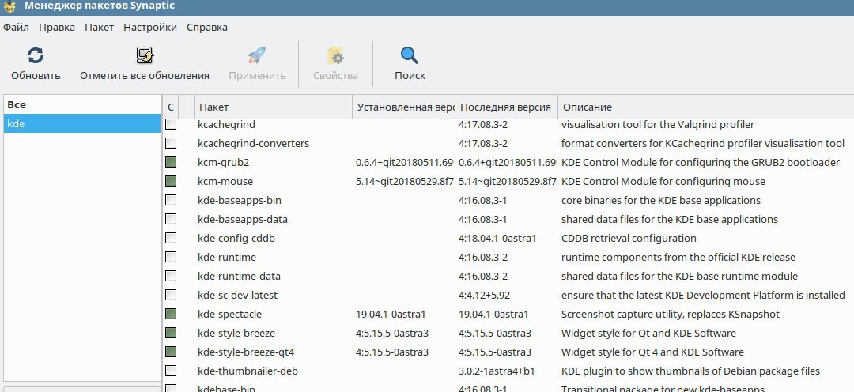The width and height of the screenshot is (854, 392).
Task: Click the 4:4.12+5.92 latest version cell
Action: (484, 295)
